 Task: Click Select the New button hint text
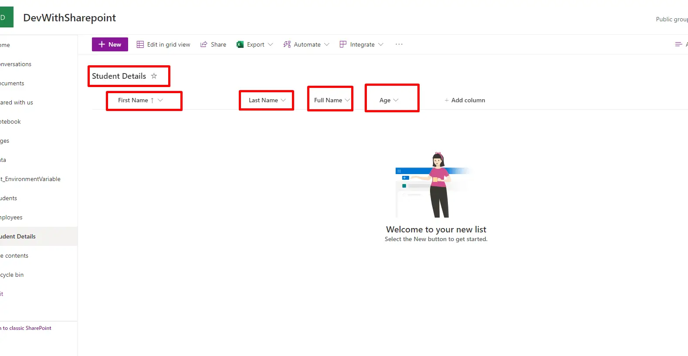pos(436,239)
